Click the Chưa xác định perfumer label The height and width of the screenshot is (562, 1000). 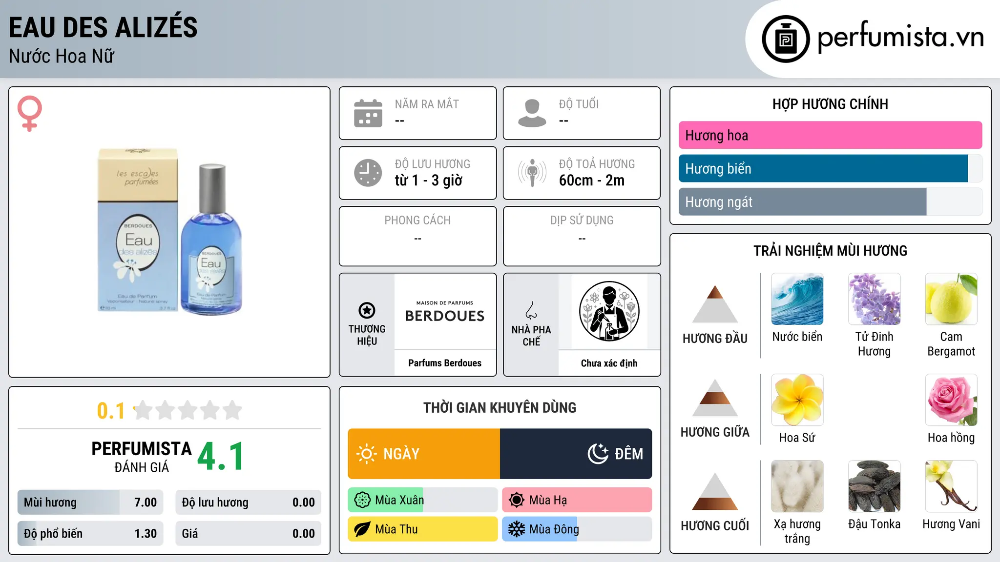coord(609,363)
